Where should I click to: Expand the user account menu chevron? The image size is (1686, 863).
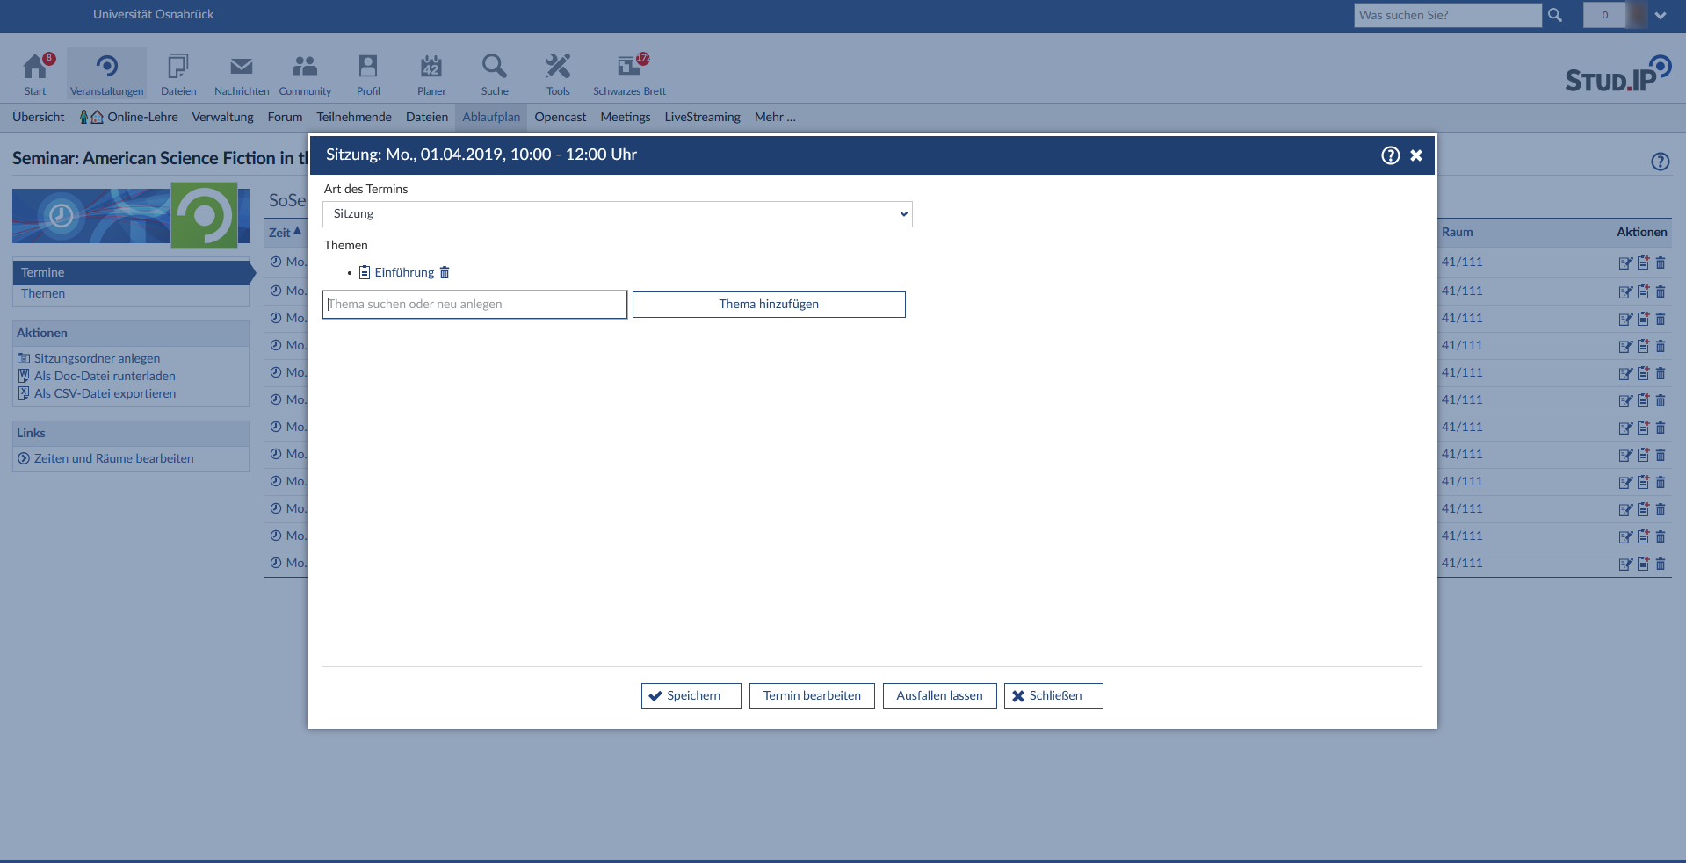tap(1660, 15)
